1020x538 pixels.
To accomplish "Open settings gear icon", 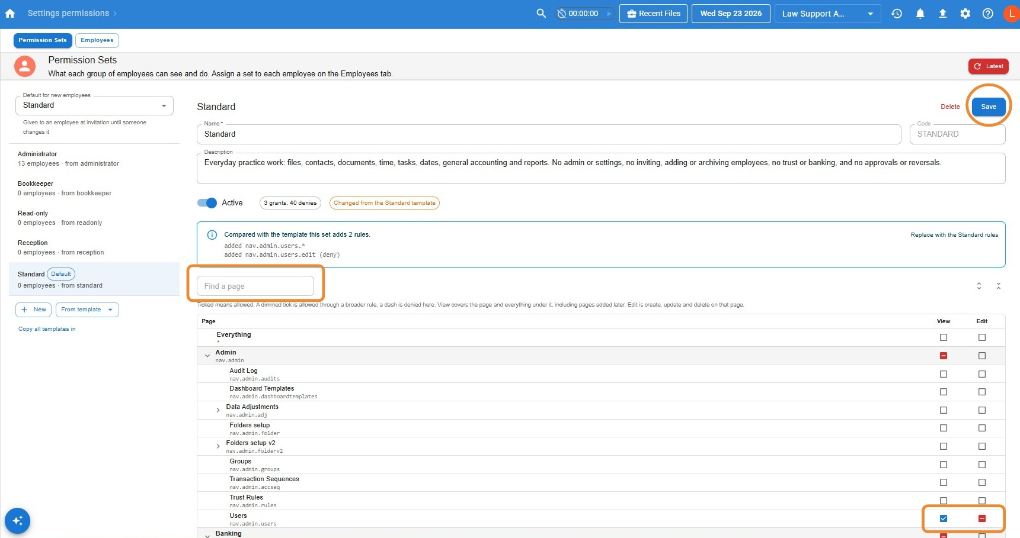I will (965, 13).
